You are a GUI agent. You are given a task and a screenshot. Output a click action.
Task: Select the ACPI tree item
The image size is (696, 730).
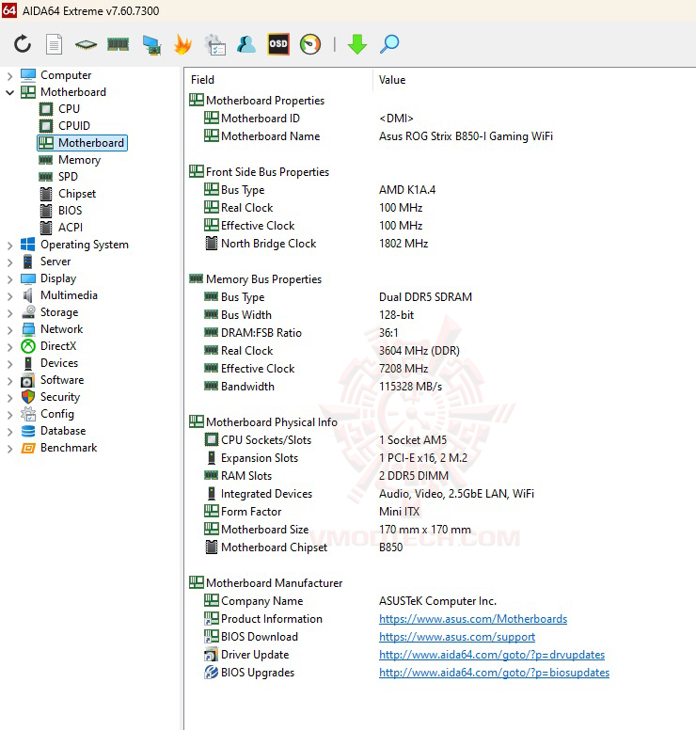(71, 228)
